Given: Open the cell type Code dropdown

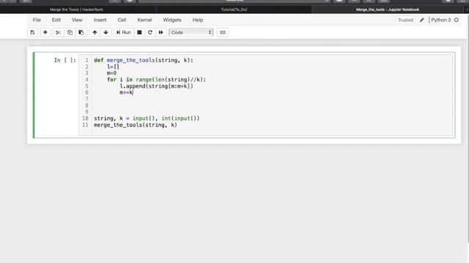Looking at the screenshot, I should [x=191, y=32].
